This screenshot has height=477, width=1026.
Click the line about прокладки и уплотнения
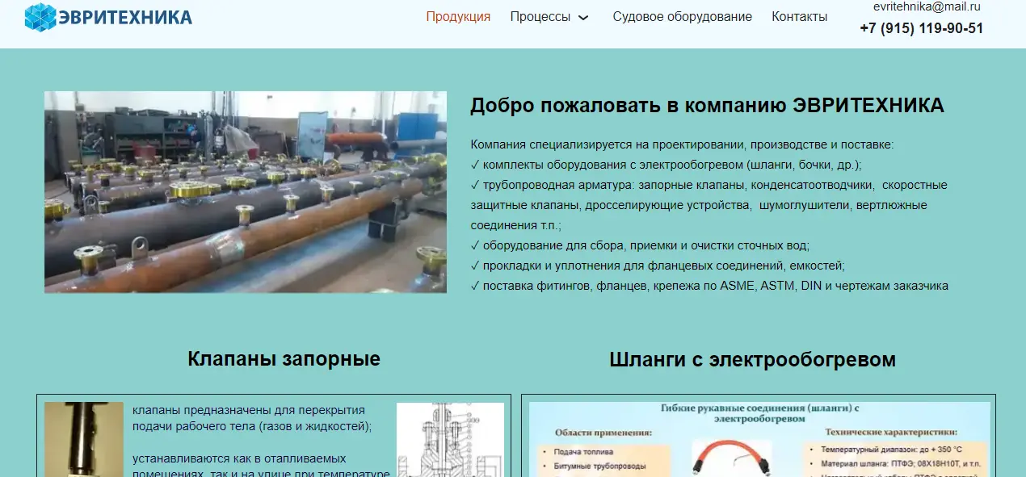658,266
